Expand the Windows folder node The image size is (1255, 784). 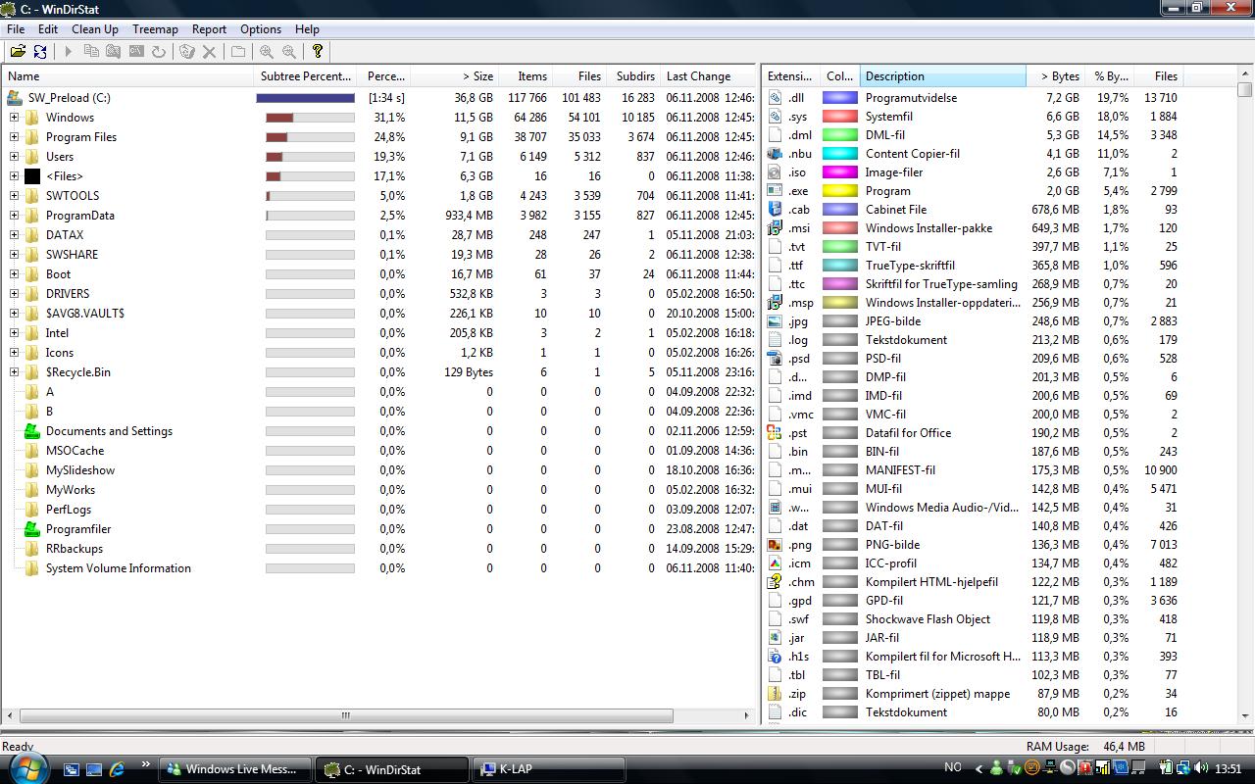point(14,118)
